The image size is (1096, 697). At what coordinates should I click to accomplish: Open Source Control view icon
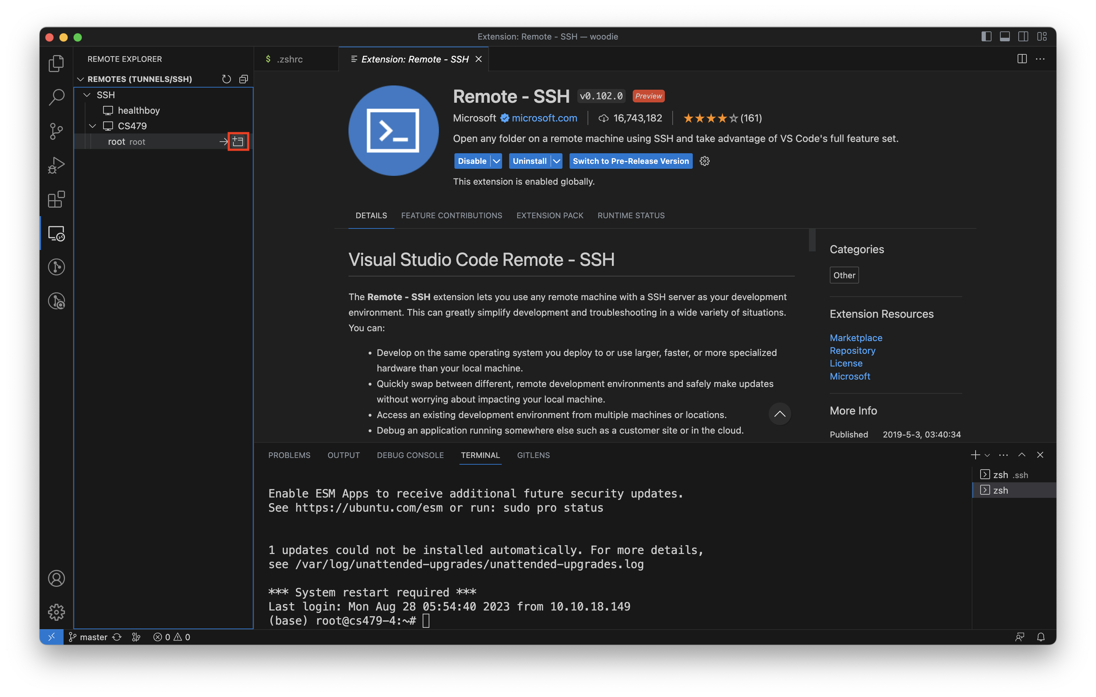pos(56,131)
